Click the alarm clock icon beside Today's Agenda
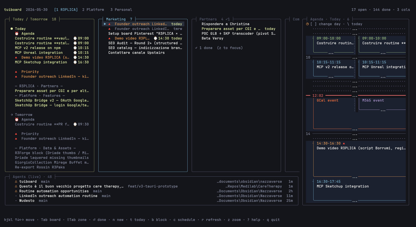Viewport: 416px width, 227px height. click(17, 34)
